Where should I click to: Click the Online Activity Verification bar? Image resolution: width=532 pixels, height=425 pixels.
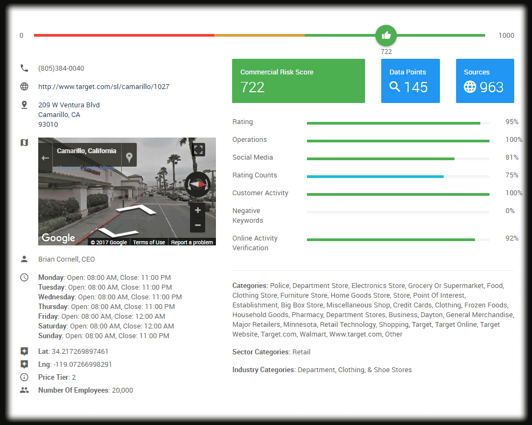(398, 239)
